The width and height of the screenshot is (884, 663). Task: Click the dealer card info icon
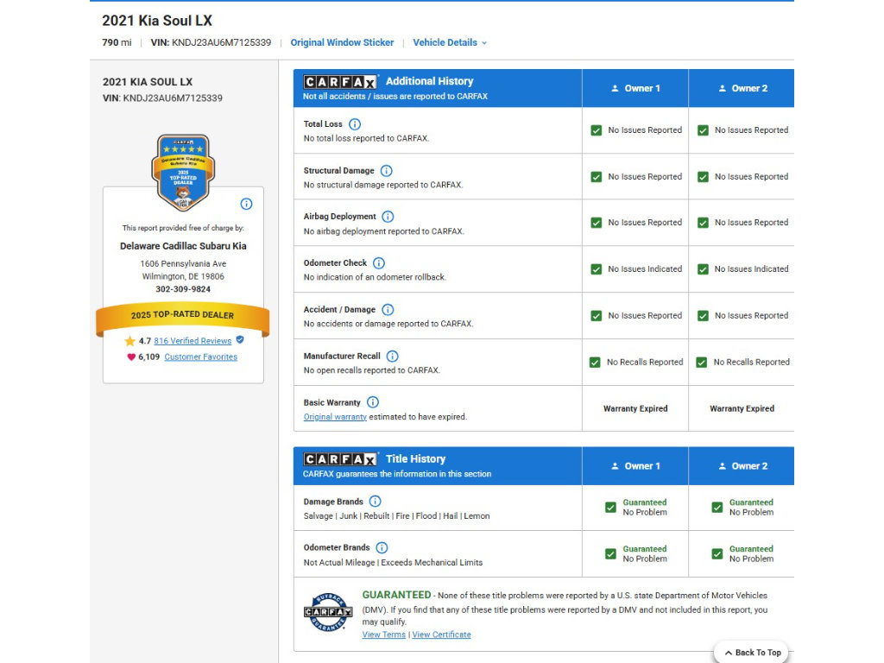(246, 204)
